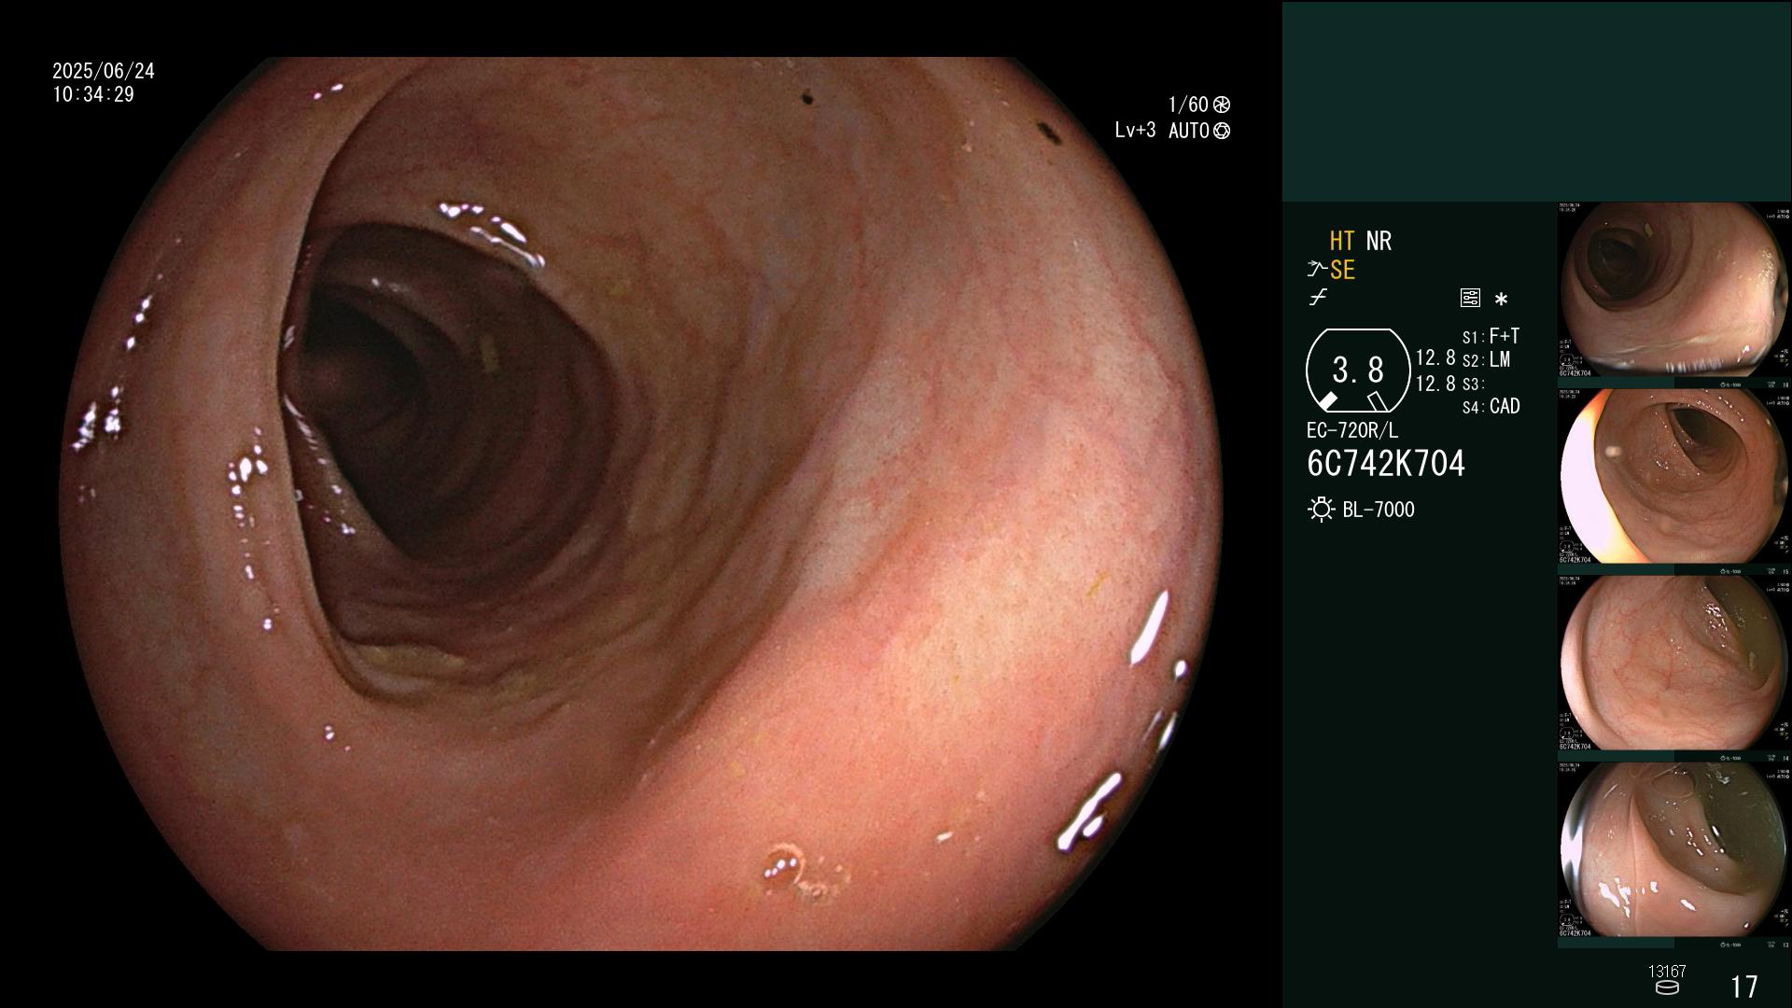
Task: Click the AUTO iris mode icon
Action: [1221, 131]
